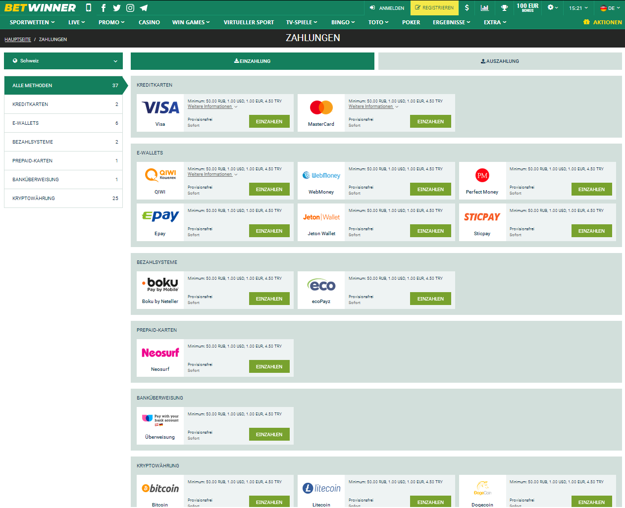Expand the Ergebnisse menu
This screenshot has height=508, width=625.
451,22
